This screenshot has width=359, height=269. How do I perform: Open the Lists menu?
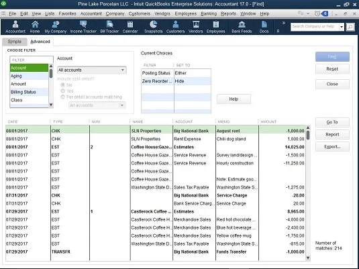click(x=50, y=13)
